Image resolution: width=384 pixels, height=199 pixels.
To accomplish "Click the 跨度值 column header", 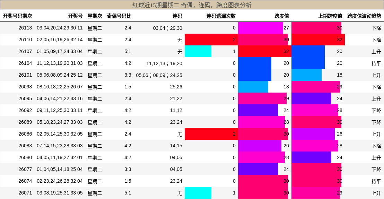I will (x=282, y=16).
